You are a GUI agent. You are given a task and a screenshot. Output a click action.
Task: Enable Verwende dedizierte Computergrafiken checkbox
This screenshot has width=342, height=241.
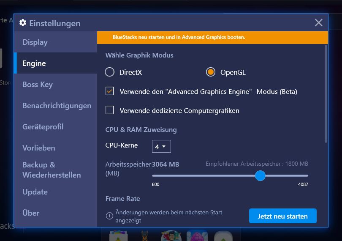point(110,110)
